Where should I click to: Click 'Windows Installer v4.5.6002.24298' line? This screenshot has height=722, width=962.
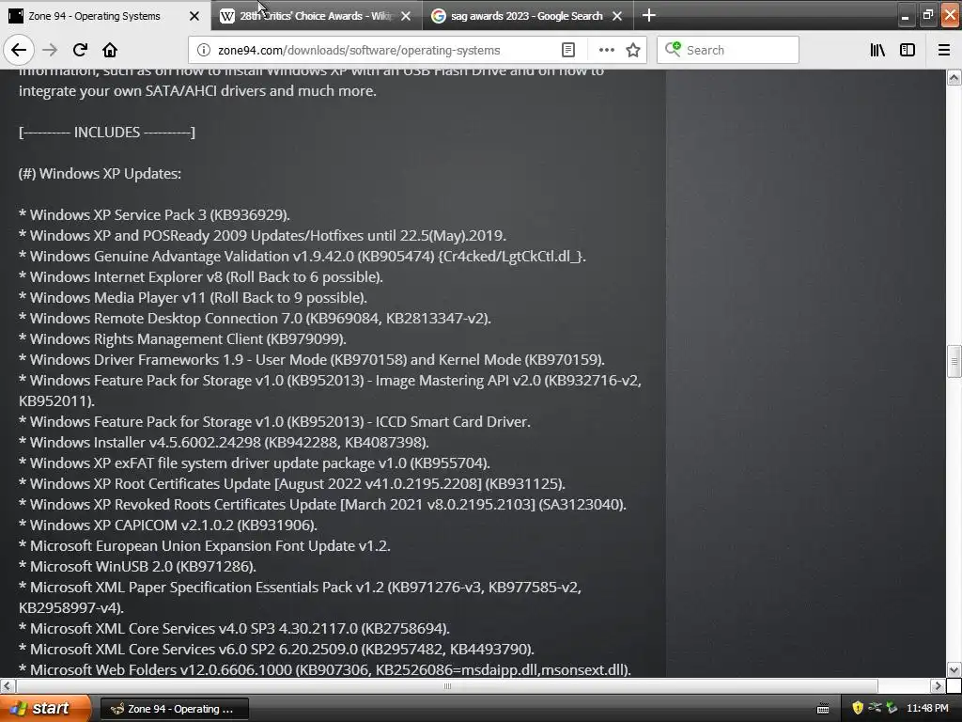click(224, 442)
